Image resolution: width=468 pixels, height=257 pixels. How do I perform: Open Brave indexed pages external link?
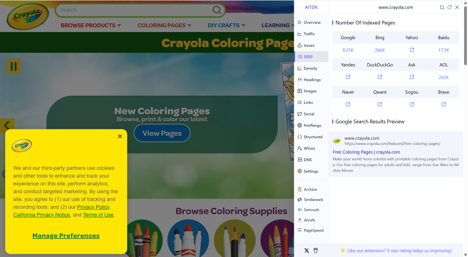coord(444,104)
